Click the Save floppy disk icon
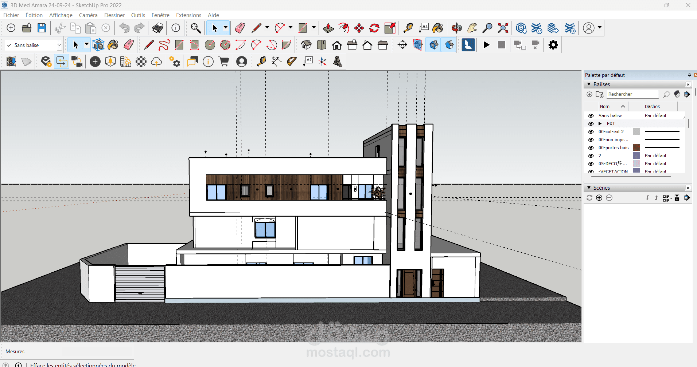This screenshot has height=367, width=697. coord(42,28)
